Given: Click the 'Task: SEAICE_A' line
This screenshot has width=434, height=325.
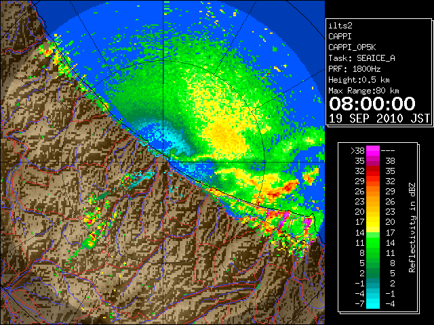Looking at the screenshot, I should pos(361,58).
